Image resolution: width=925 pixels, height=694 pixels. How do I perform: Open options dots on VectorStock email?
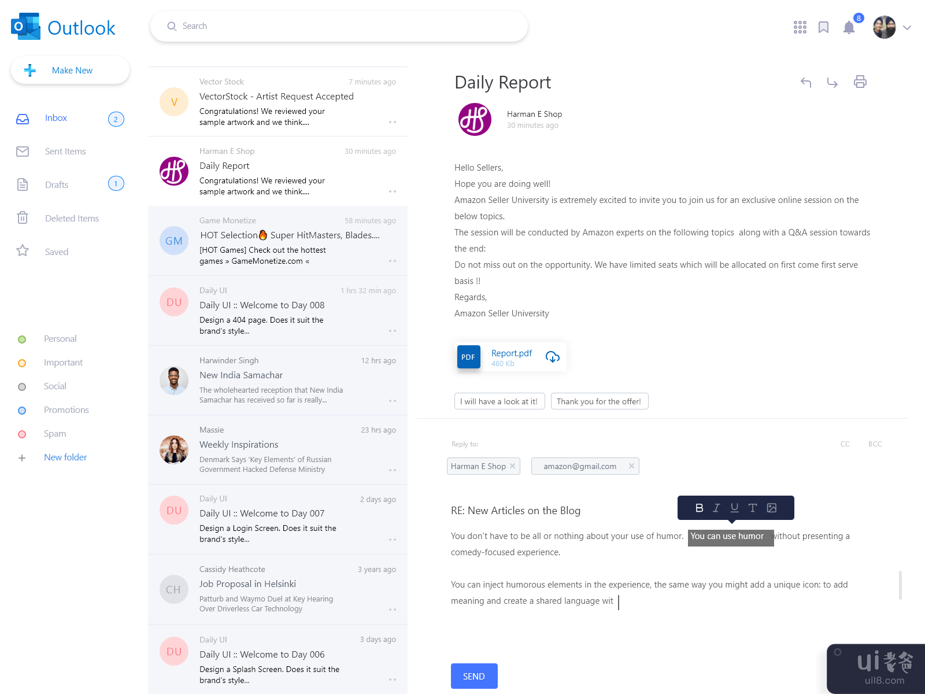(393, 122)
